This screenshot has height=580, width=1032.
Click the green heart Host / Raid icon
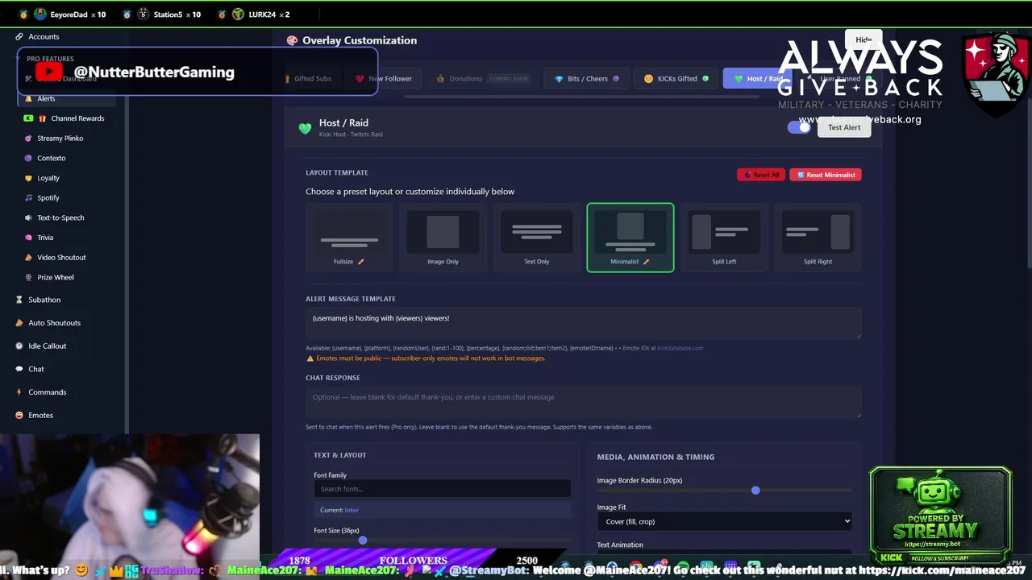coord(305,128)
